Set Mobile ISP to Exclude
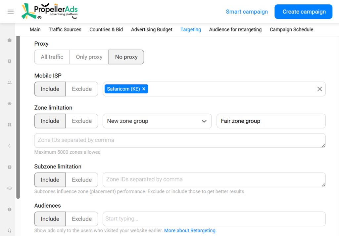Screen dimensions: 339x236 (x=82, y=89)
